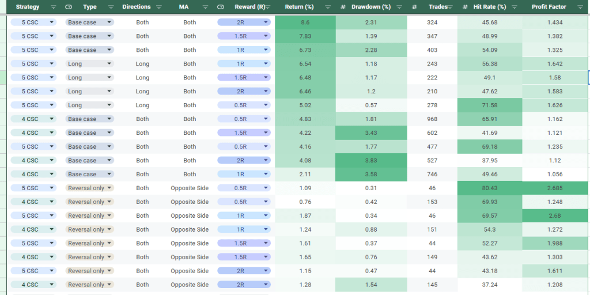Open the 2R reward dropdown in first row
Screen dimensions: 590x295
click(266, 22)
